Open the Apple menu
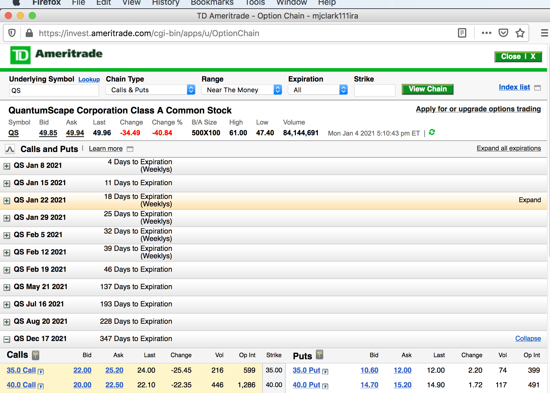The width and height of the screenshot is (550, 393). [x=16, y=3]
